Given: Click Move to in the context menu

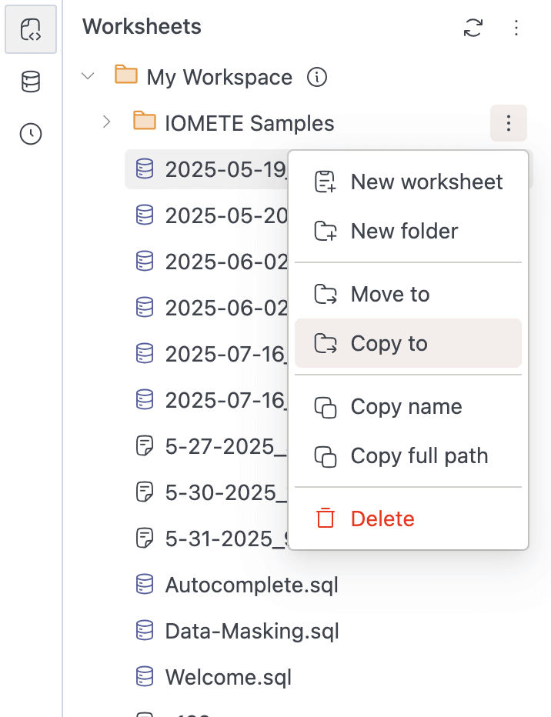Looking at the screenshot, I should (391, 294).
